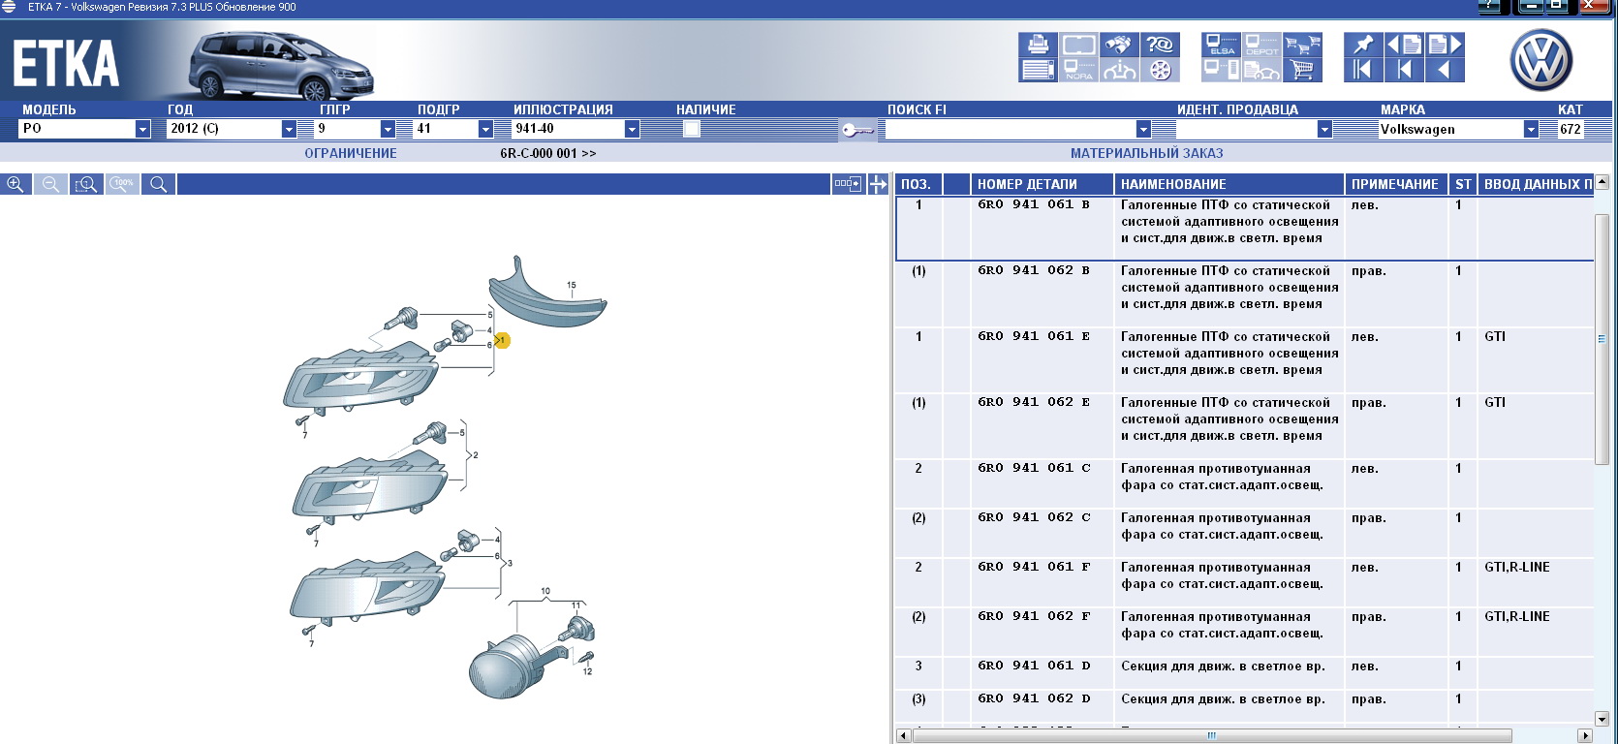Open search with the binoculars icon
The width and height of the screenshot is (1618, 744).
1118,45
